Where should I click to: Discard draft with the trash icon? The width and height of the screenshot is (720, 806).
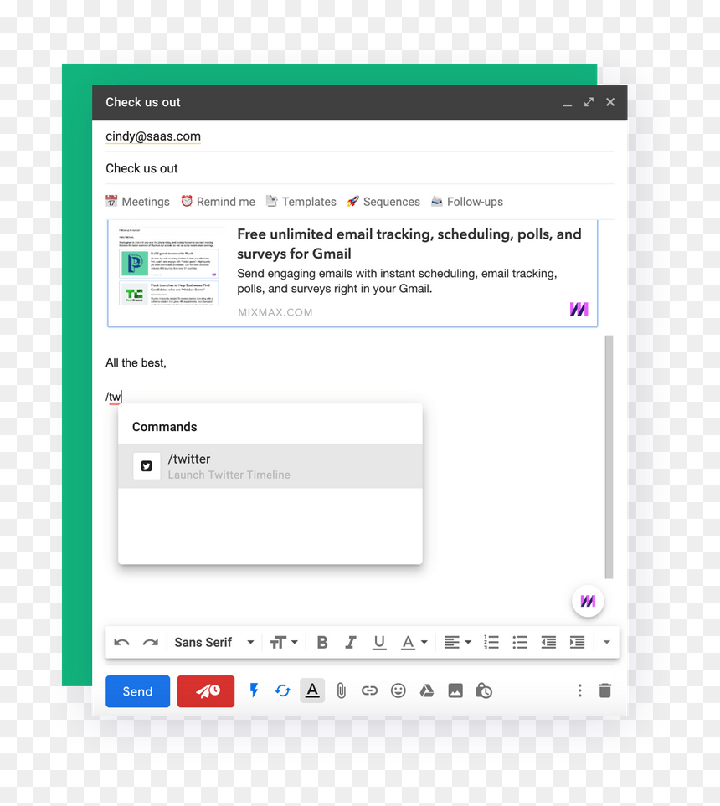[x=605, y=690]
